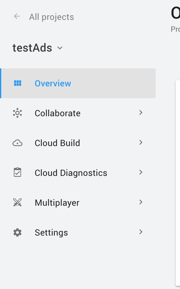Open the Settings page
This screenshot has width=180, height=289.
point(51,232)
